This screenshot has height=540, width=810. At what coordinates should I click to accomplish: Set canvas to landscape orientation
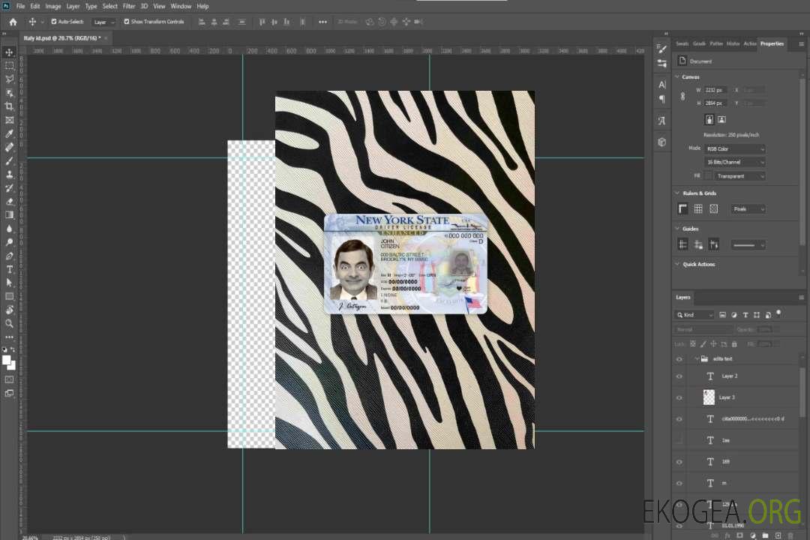pyautogui.click(x=721, y=119)
